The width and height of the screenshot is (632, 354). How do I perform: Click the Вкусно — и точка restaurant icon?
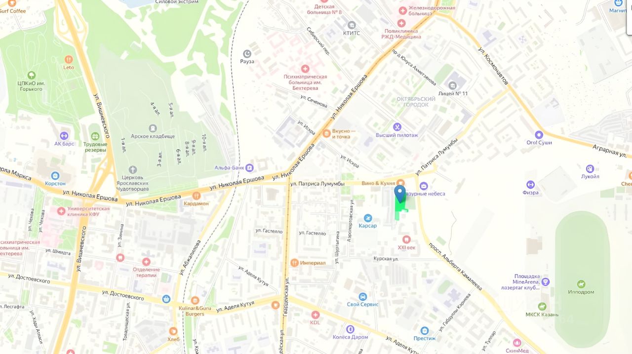tap(326, 133)
